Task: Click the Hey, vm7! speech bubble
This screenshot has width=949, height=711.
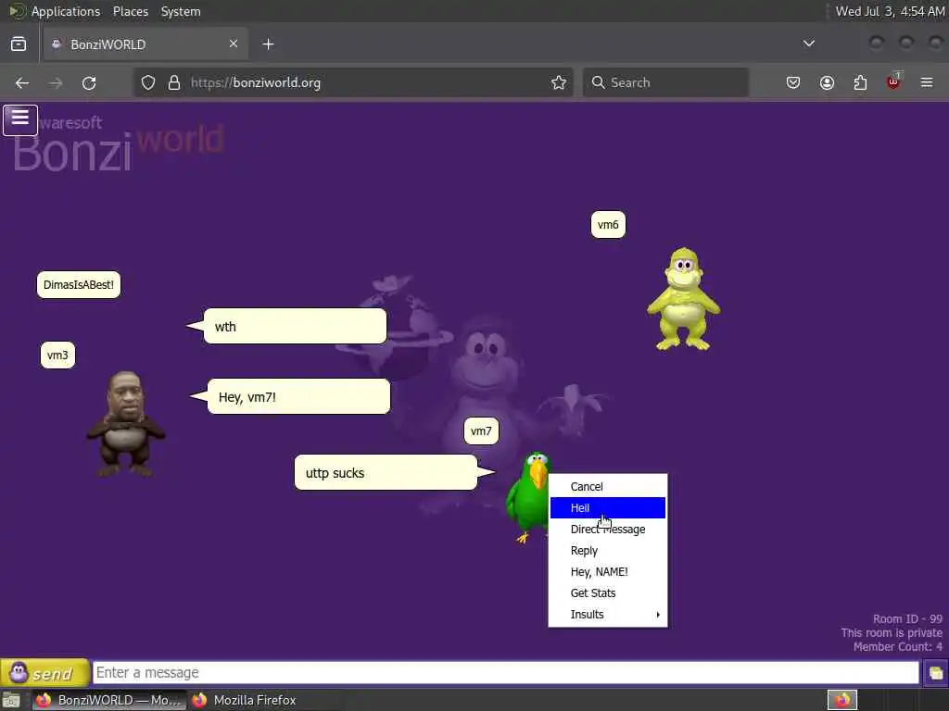Action: (298, 396)
